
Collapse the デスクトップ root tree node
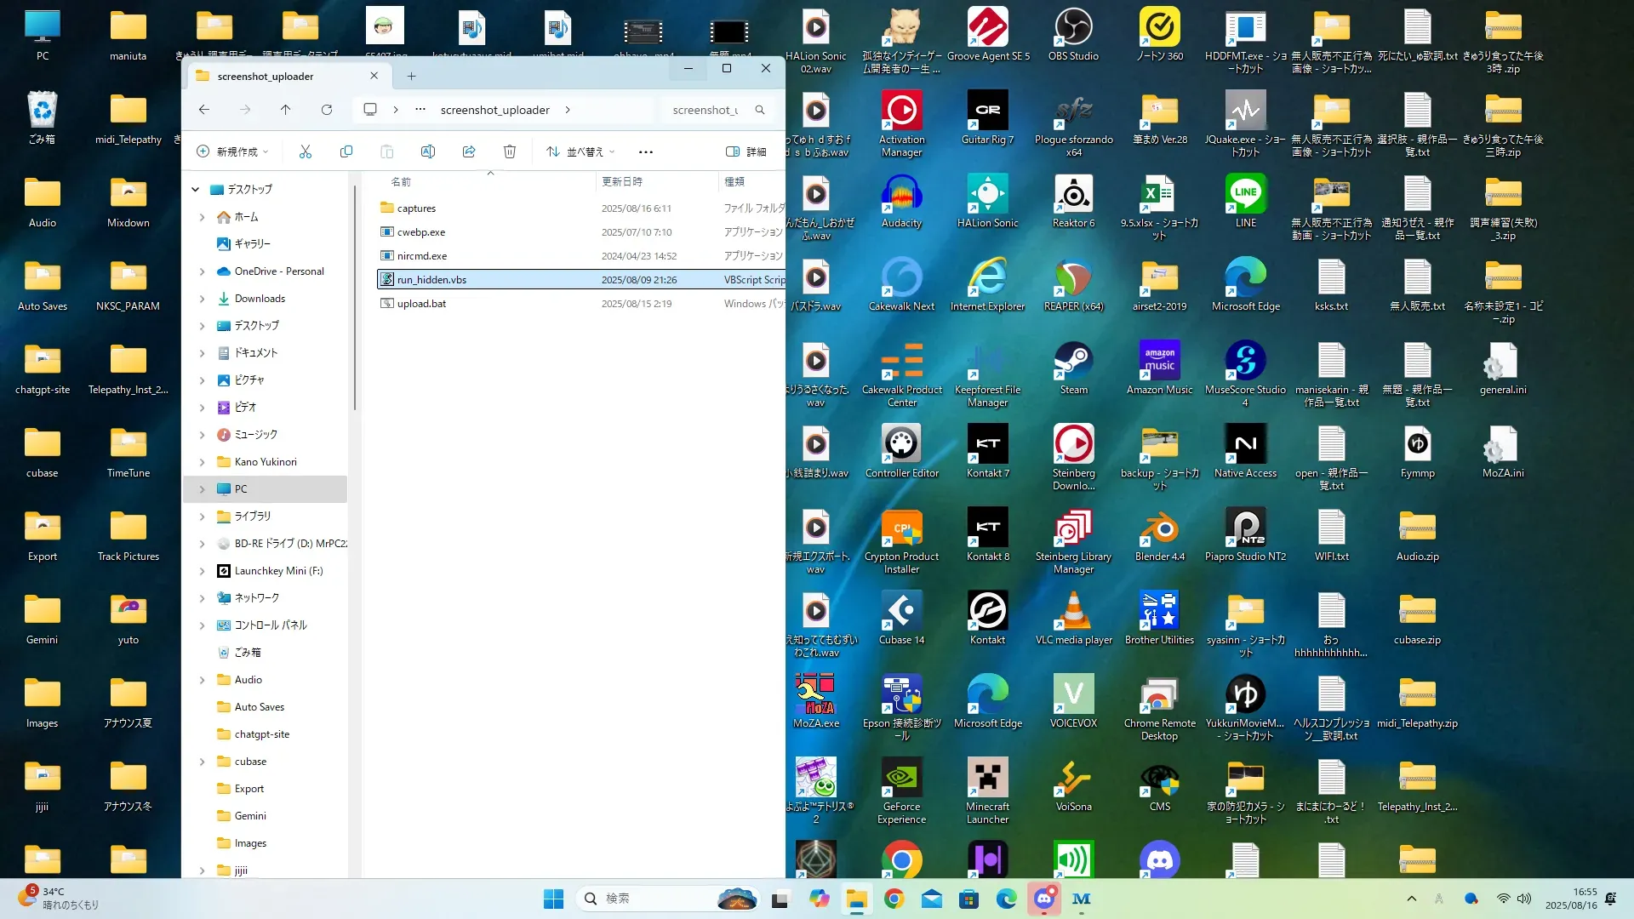click(196, 189)
